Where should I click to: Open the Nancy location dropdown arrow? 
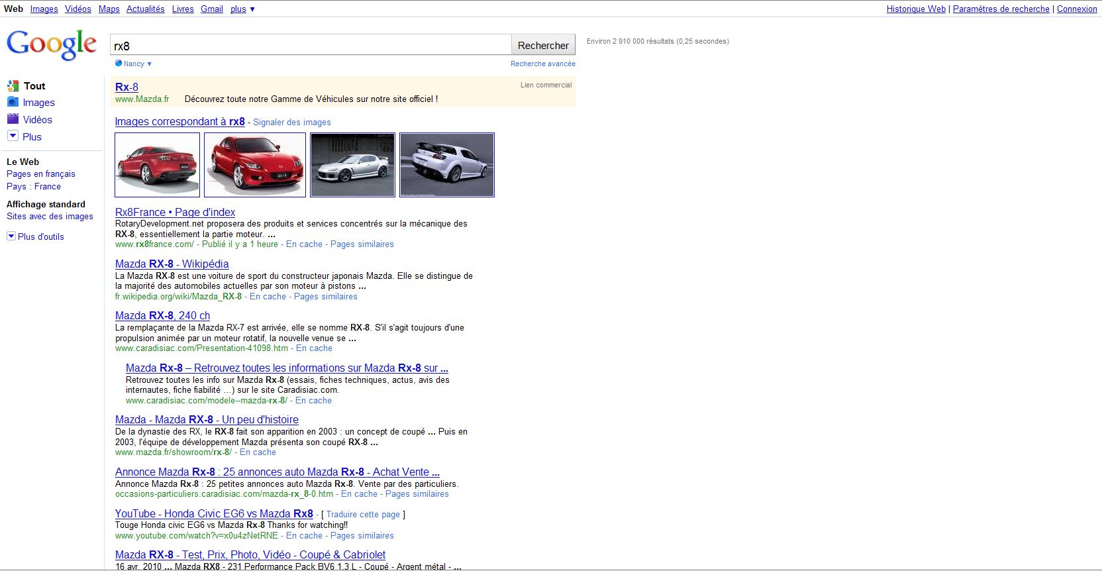pyautogui.click(x=150, y=64)
